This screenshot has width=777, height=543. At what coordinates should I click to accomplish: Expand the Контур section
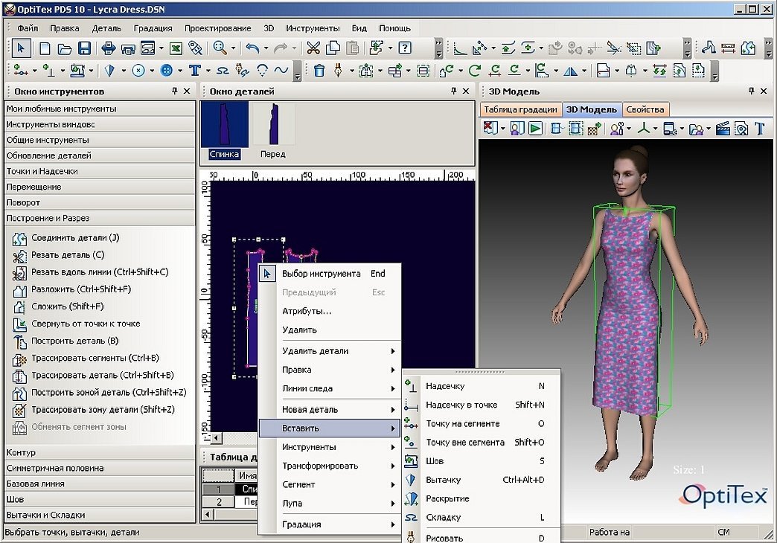[x=100, y=453]
